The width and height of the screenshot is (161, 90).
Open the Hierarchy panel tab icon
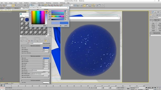coord(155,12)
